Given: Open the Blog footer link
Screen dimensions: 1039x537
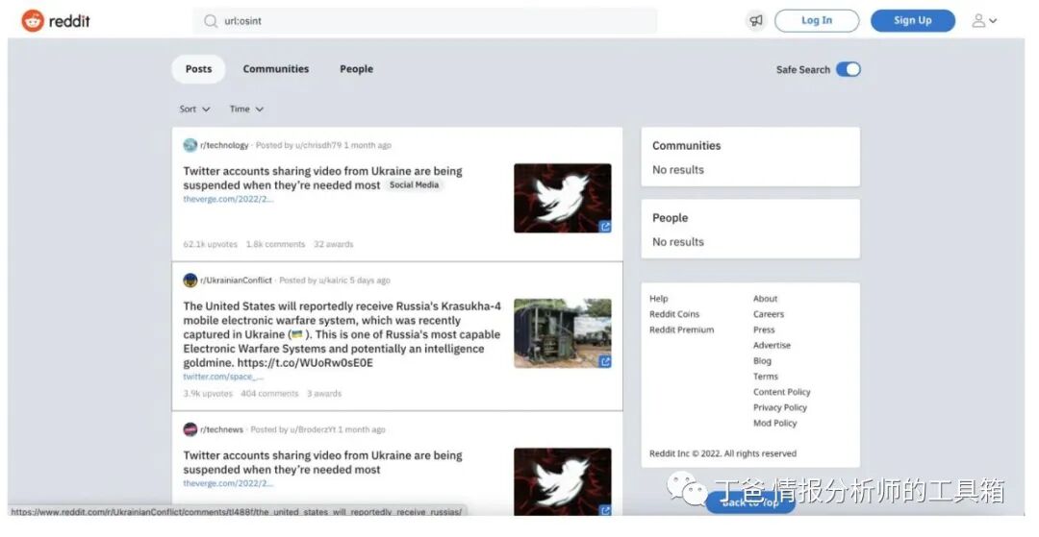Looking at the screenshot, I should point(762,360).
